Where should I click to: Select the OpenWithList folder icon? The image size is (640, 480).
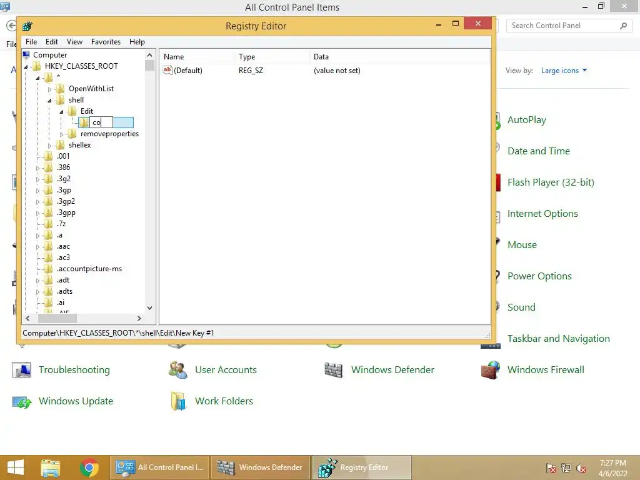61,89
